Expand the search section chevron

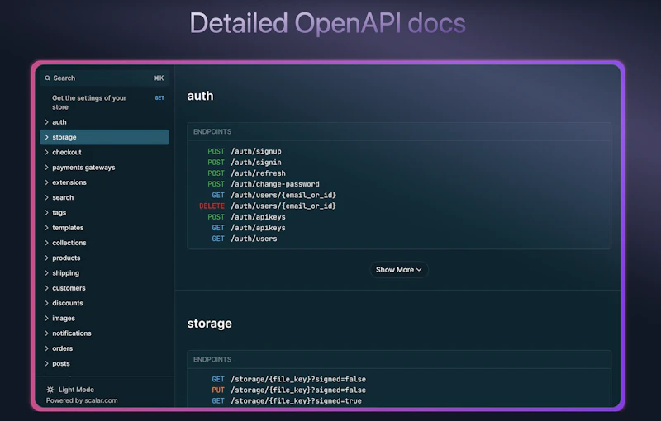[x=46, y=198]
